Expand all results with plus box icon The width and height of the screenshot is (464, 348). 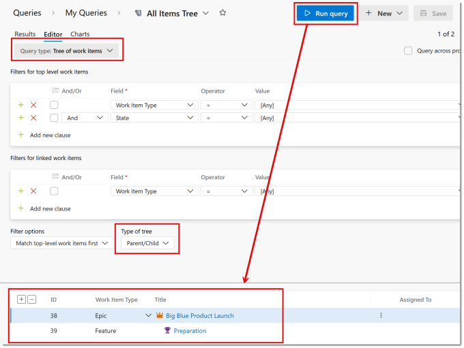pos(21,299)
